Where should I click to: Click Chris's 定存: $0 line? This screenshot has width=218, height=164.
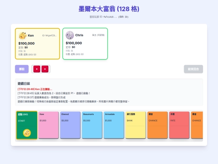point(70,47)
